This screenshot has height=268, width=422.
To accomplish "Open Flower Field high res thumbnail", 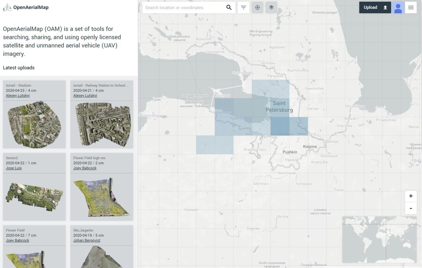I will [102, 197].
